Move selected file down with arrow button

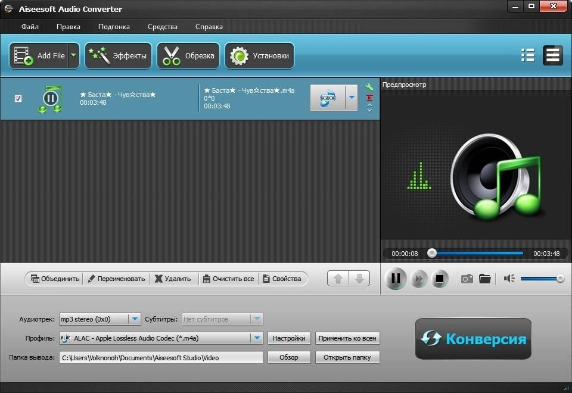(x=359, y=279)
